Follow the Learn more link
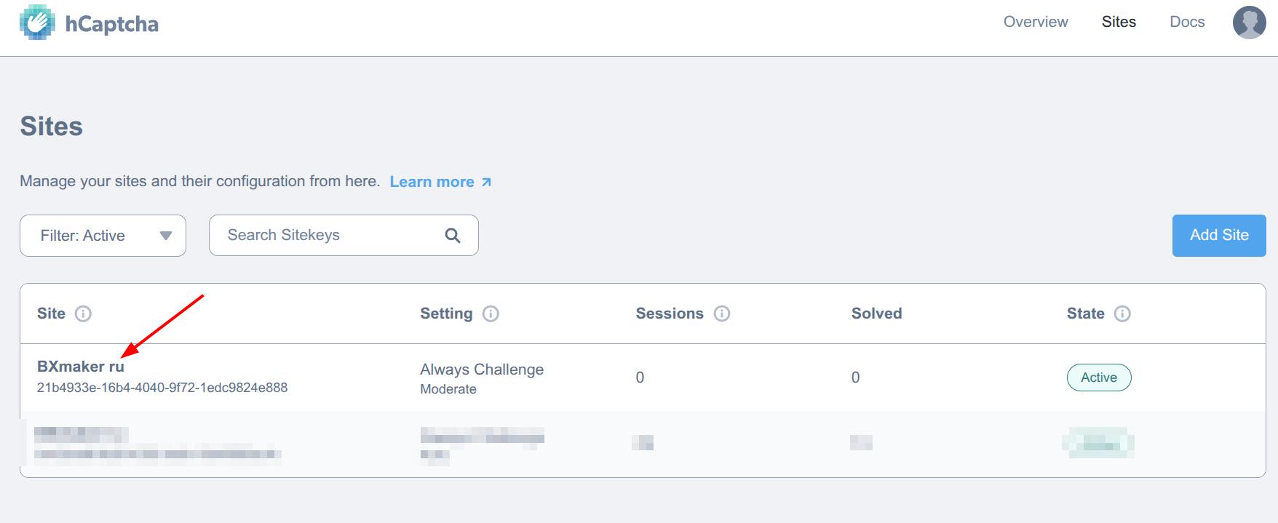The image size is (1278, 523). (x=432, y=182)
